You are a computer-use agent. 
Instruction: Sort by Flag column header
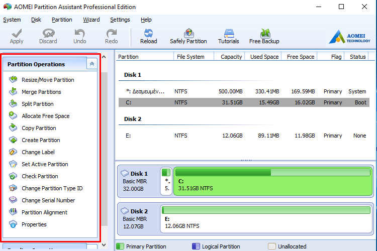pyautogui.click(x=331, y=57)
